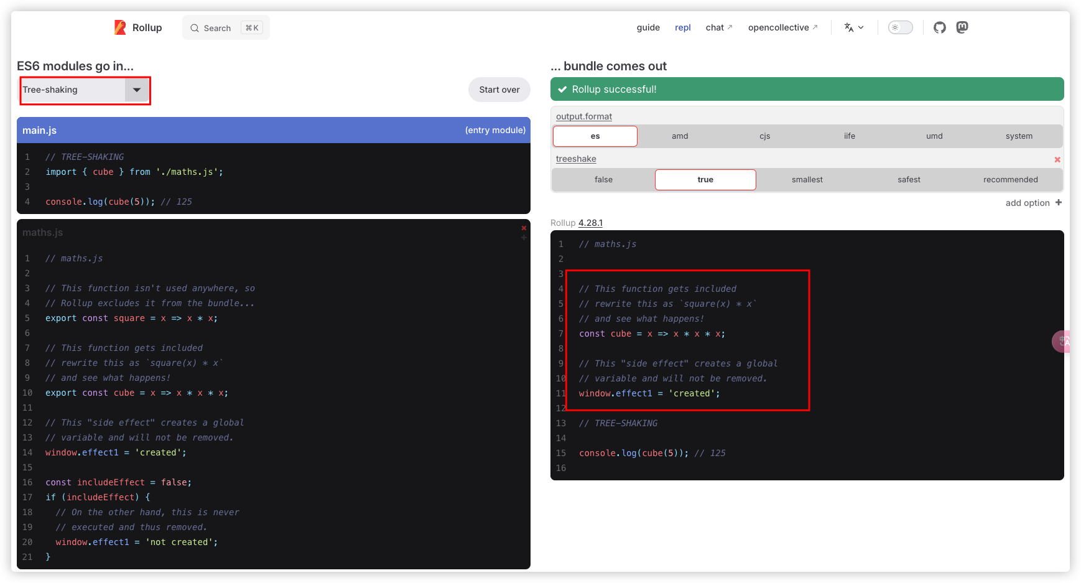Edit the maths.js file name field
The width and height of the screenshot is (1081, 583).
(267, 233)
